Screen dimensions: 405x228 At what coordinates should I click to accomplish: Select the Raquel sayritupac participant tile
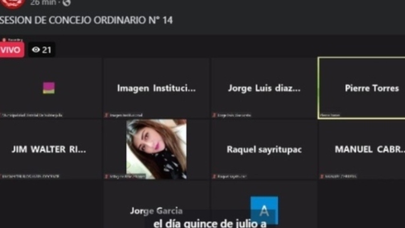click(x=264, y=149)
